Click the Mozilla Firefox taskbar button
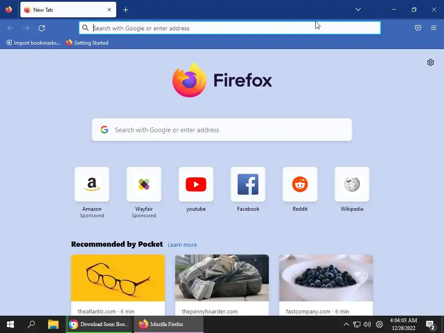444x333 pixels. pos(169,324)
